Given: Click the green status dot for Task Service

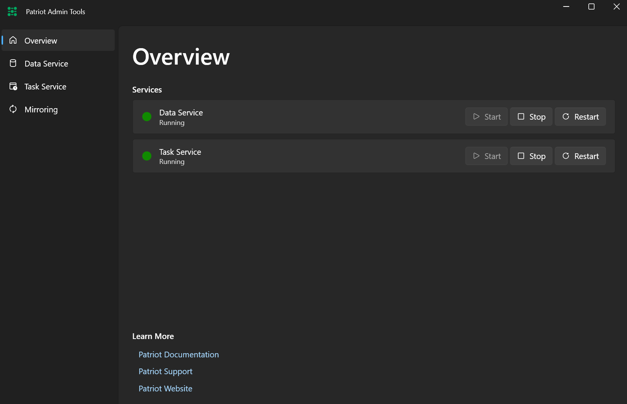Looking at the screenshot, I should click(147, 156).
